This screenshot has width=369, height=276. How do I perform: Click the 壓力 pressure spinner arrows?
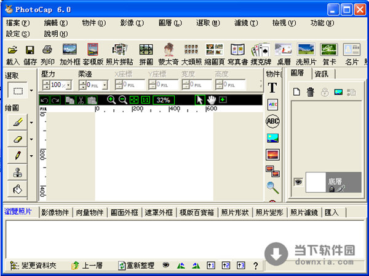point(46,85)
